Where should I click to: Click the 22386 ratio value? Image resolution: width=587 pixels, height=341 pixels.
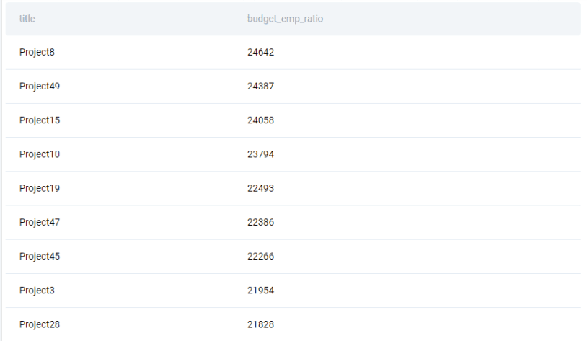(260, 222)
